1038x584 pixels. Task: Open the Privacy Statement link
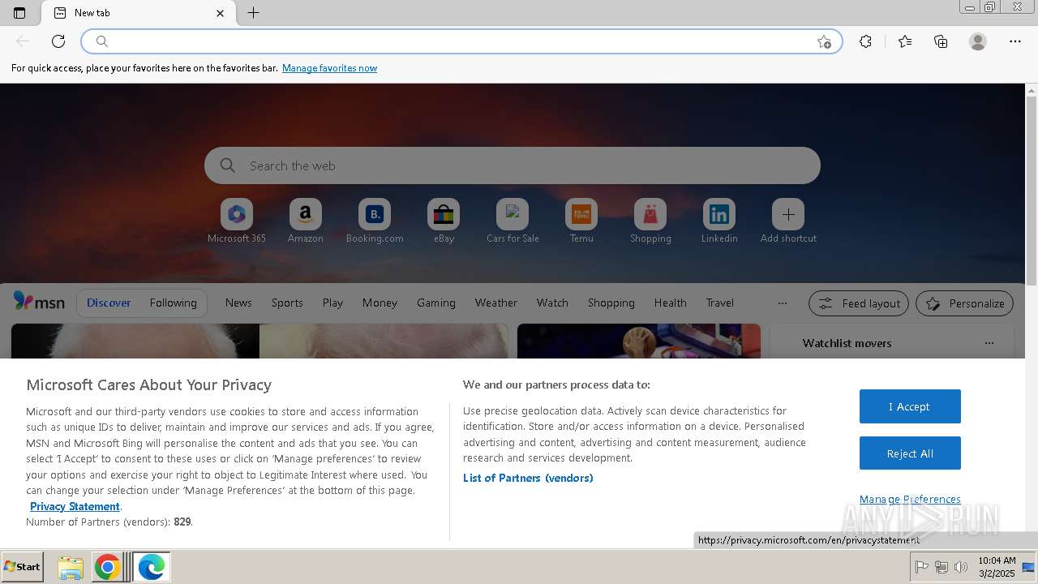pos(75,506)
